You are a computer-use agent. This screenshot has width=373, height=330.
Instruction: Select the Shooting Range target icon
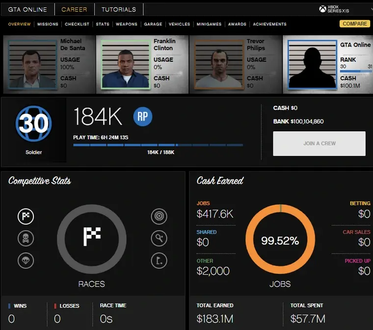159,216
